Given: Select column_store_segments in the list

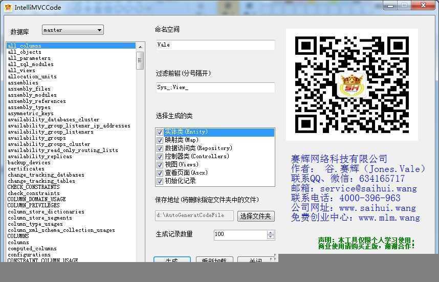Looking at the screenshot, I should pyautogui.click(x=71, y=218).
